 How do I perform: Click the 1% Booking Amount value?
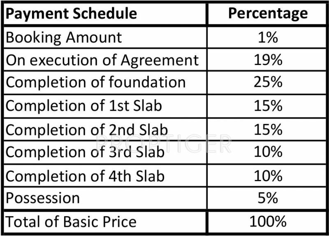pyautogui.click(x=268, y=37)
